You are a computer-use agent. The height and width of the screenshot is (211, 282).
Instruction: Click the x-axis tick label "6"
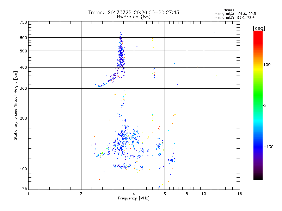[165, 194]
